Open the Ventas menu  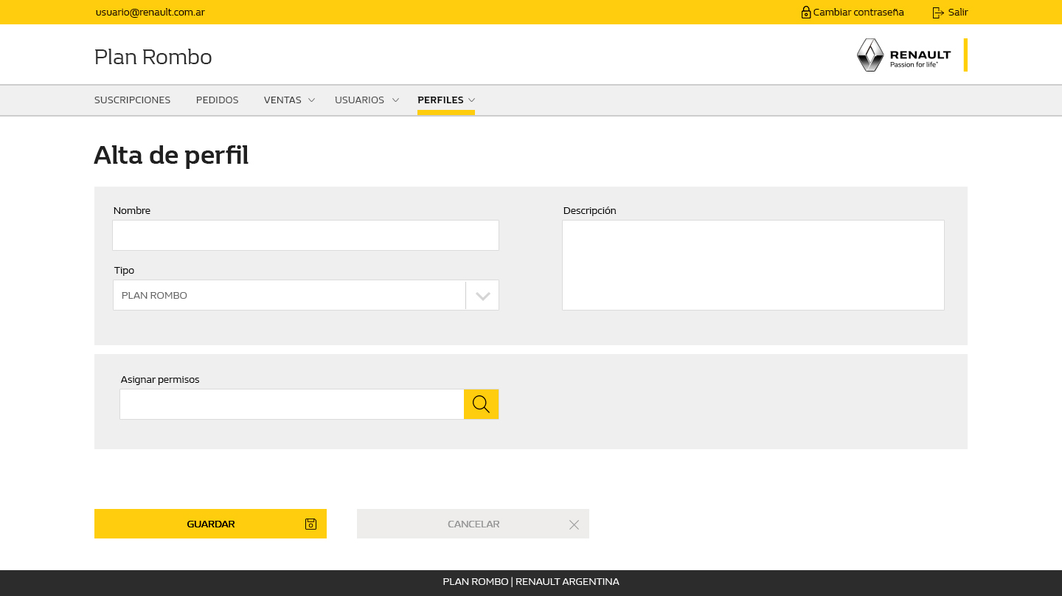(x=282, y=100)
